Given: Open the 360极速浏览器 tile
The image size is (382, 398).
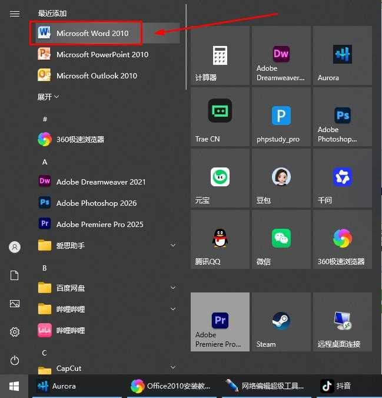Looking at the screenshot, I should tap(343, 239).
